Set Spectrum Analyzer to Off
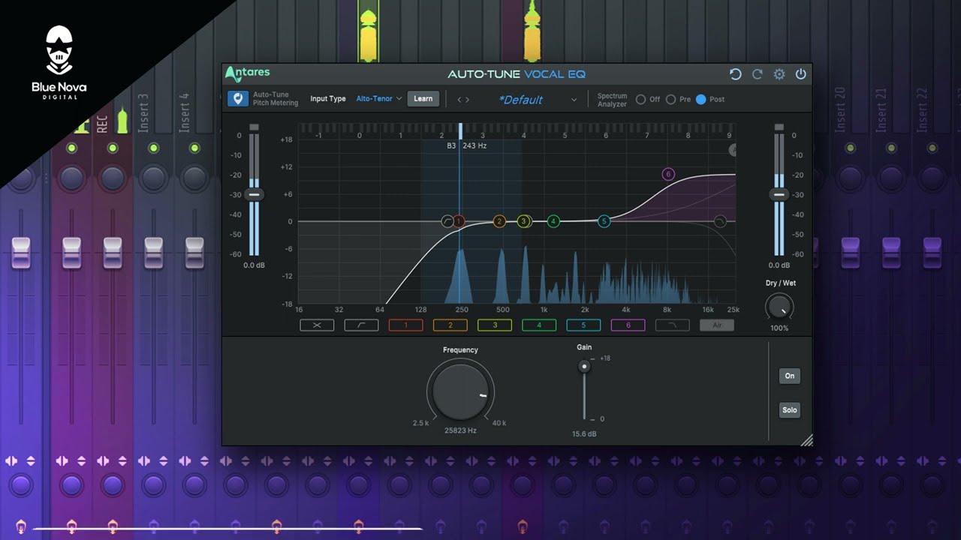Screen dimensions: 961x540 coord(640,99)
